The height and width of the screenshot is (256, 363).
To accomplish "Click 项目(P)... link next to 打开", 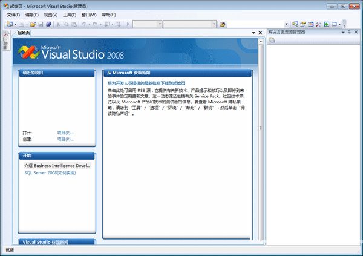I will 65,133.
